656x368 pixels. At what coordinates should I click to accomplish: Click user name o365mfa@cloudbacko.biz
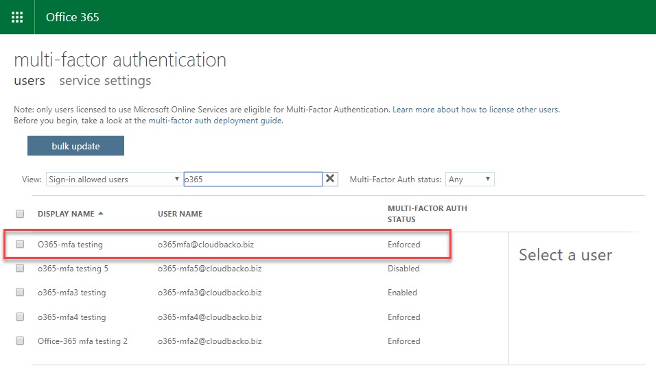pos(206,245)
